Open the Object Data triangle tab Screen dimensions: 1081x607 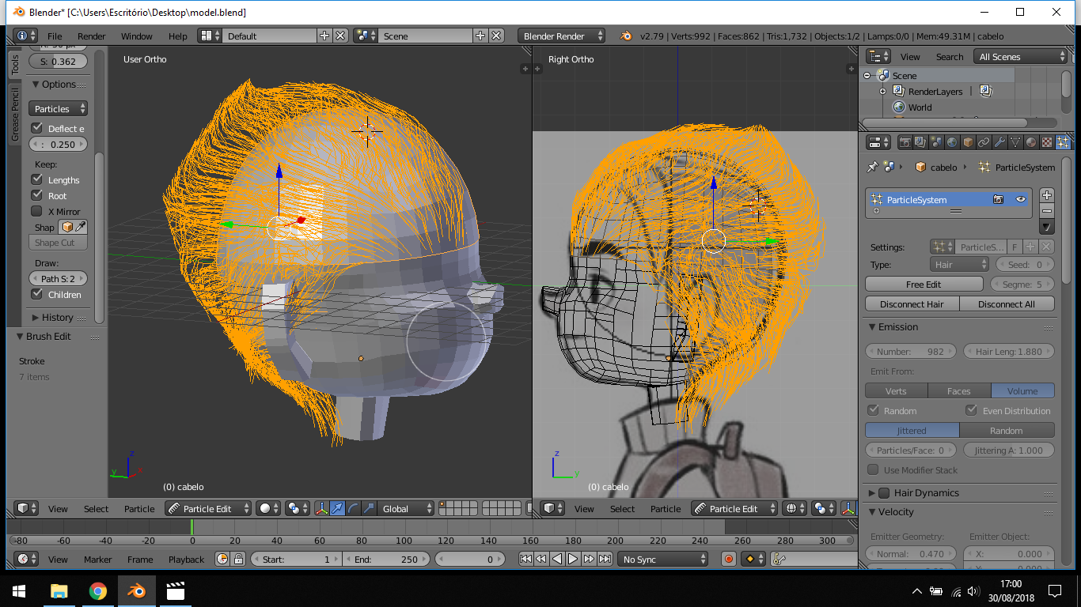coord(1015,142)
